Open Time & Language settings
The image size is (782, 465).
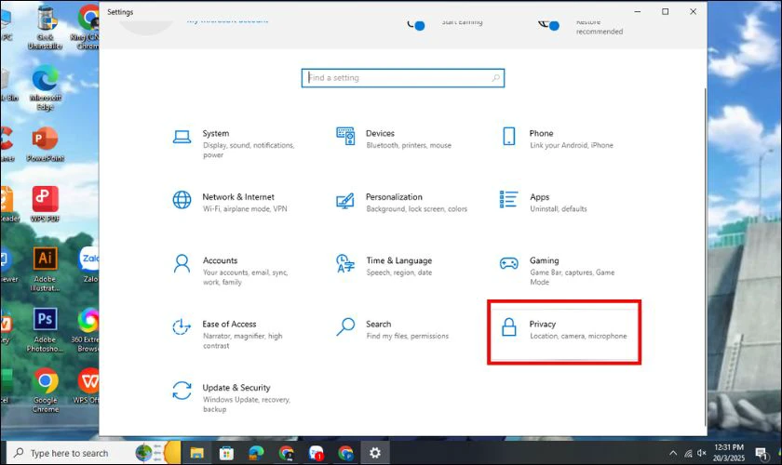pyautogui.click(x=398, y=261)
